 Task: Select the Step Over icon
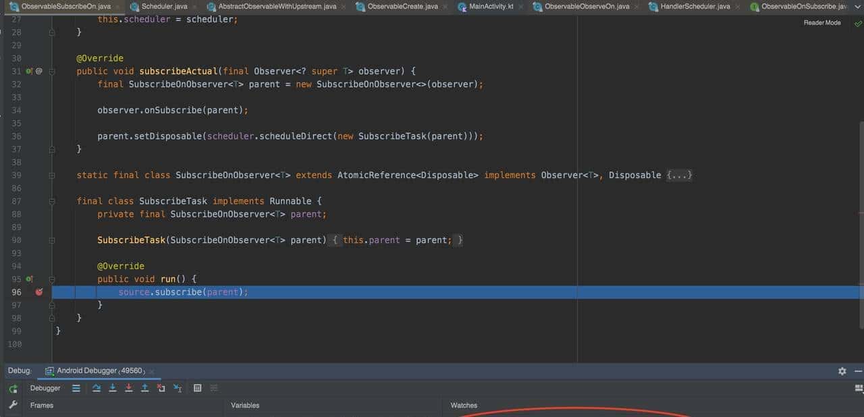(x=97, y=388)
